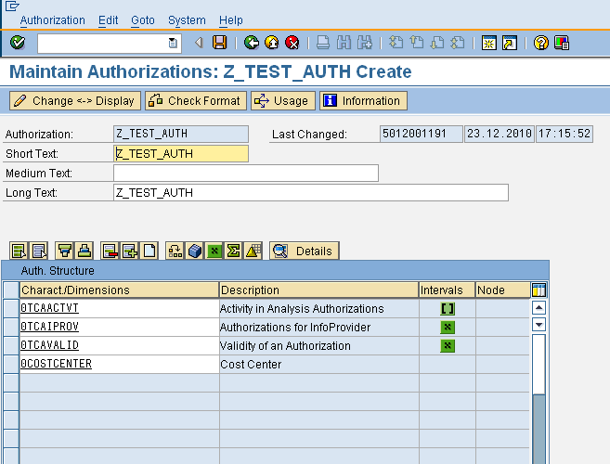Click the table scroll up arrow
This screenshot has height=464, width=610.
coord(539,308)
